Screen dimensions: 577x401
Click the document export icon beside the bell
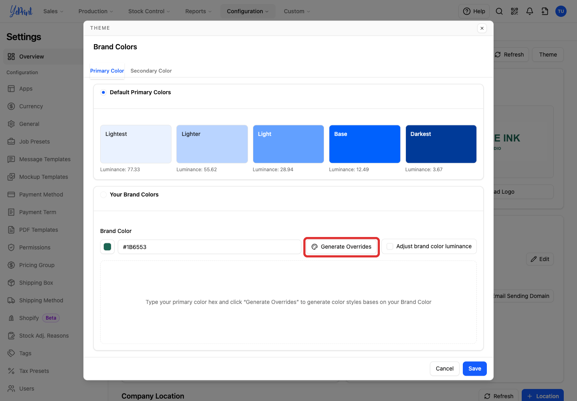click(545, 11)
